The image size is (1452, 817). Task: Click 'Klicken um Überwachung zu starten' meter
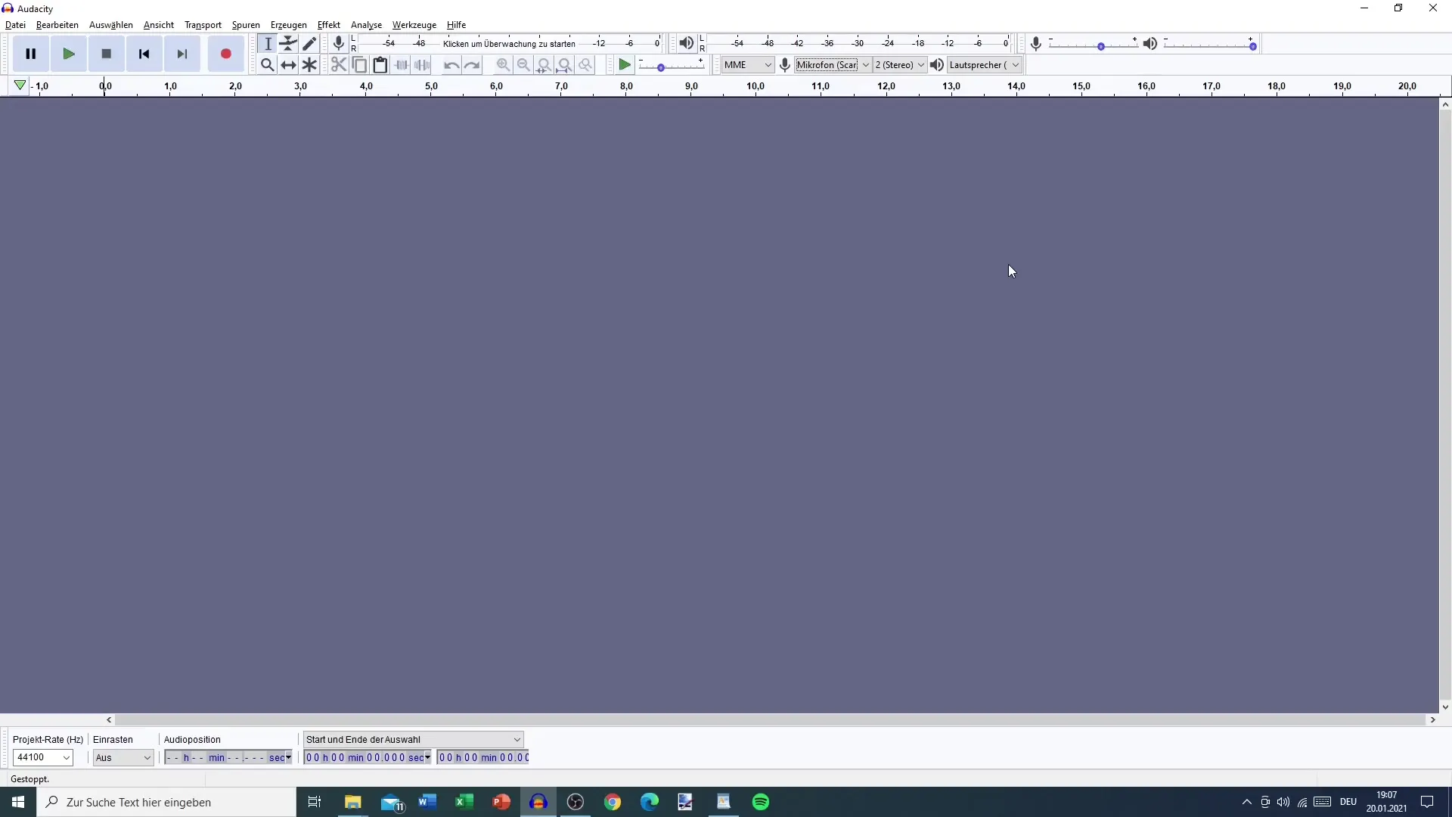point(509,44)
